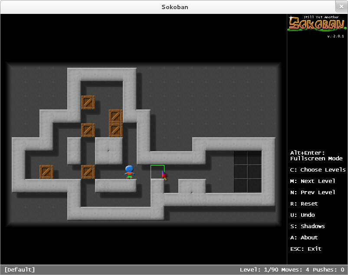Click the 'N: Prev Level' help text
Viewport: 348px width, 275px height.
pyautogui.click(x=312, y=192)
